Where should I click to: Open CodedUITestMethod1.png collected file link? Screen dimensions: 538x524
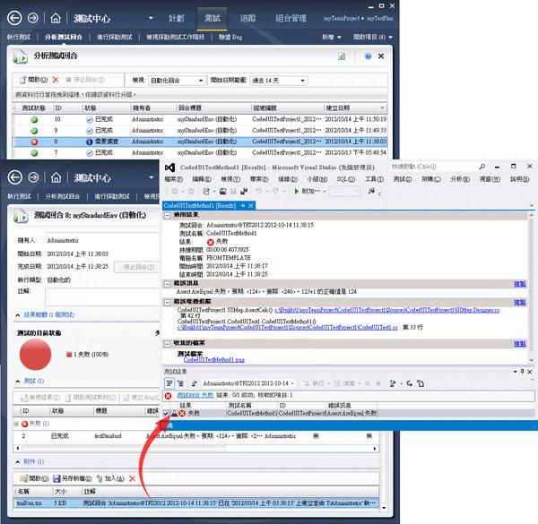[x=214, y=360]
